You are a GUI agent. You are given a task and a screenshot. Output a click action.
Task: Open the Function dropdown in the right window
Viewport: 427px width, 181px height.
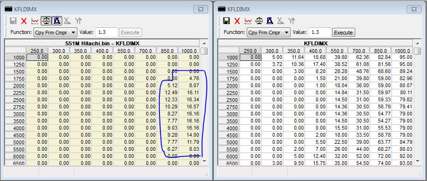point(268,33)
